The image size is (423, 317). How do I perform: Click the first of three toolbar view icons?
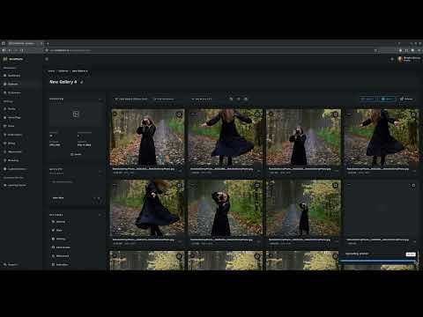231,100
